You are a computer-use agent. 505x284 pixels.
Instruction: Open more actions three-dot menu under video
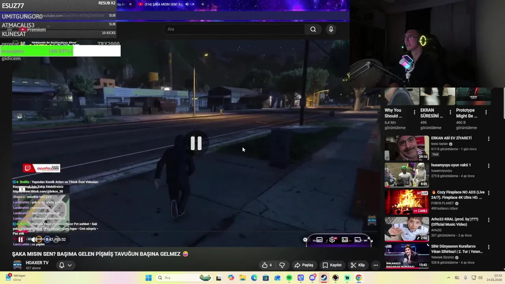tap(376, 265)
